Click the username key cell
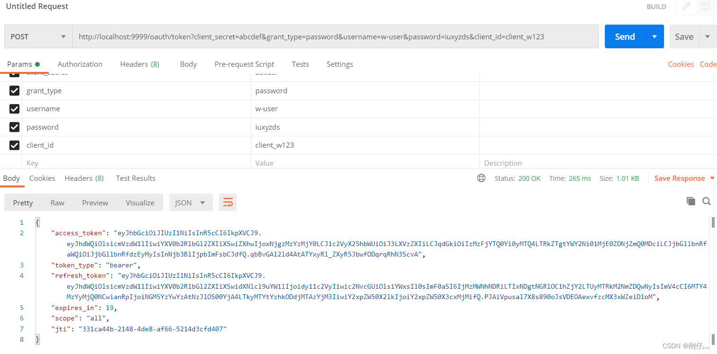The height and width of the screenshot is (354, 717). 136,109
